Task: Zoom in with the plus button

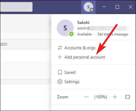Action: [115, 97]
